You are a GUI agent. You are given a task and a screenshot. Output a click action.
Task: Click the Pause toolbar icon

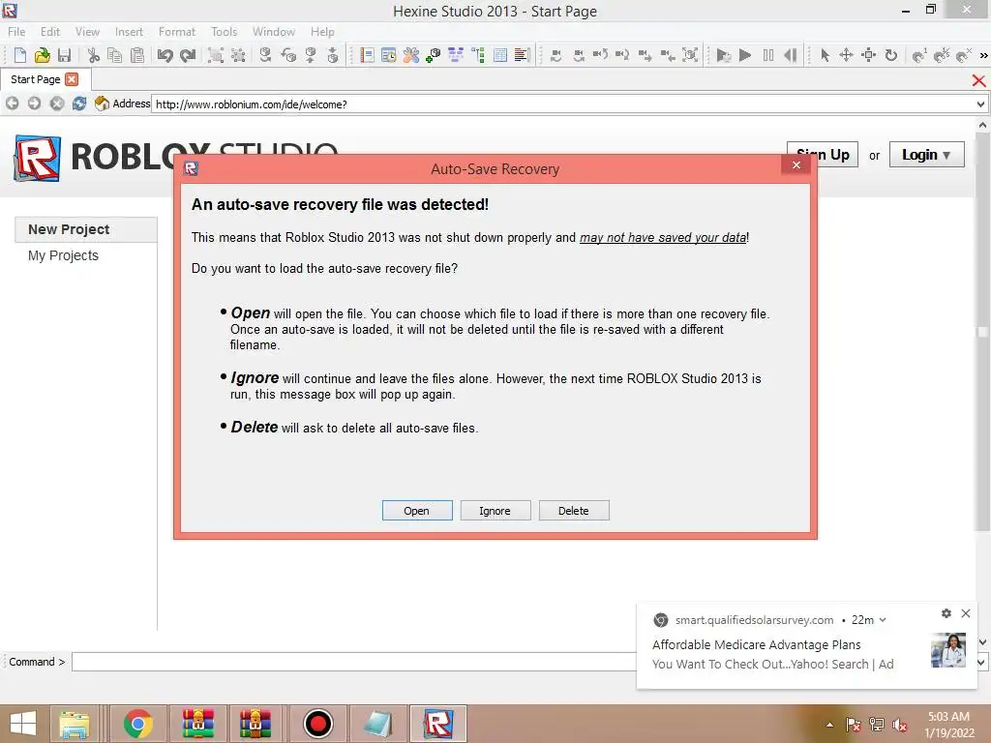click(767, 55)
